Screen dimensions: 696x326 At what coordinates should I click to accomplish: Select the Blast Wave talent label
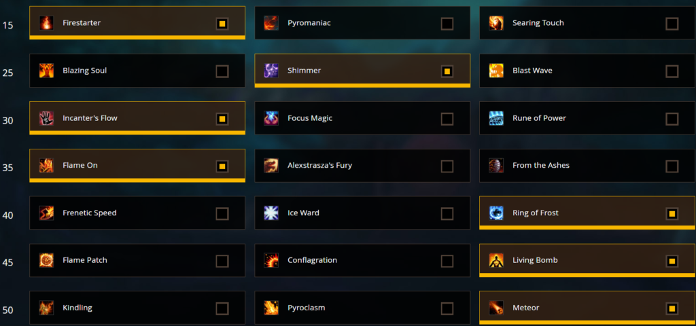[532, 71]
